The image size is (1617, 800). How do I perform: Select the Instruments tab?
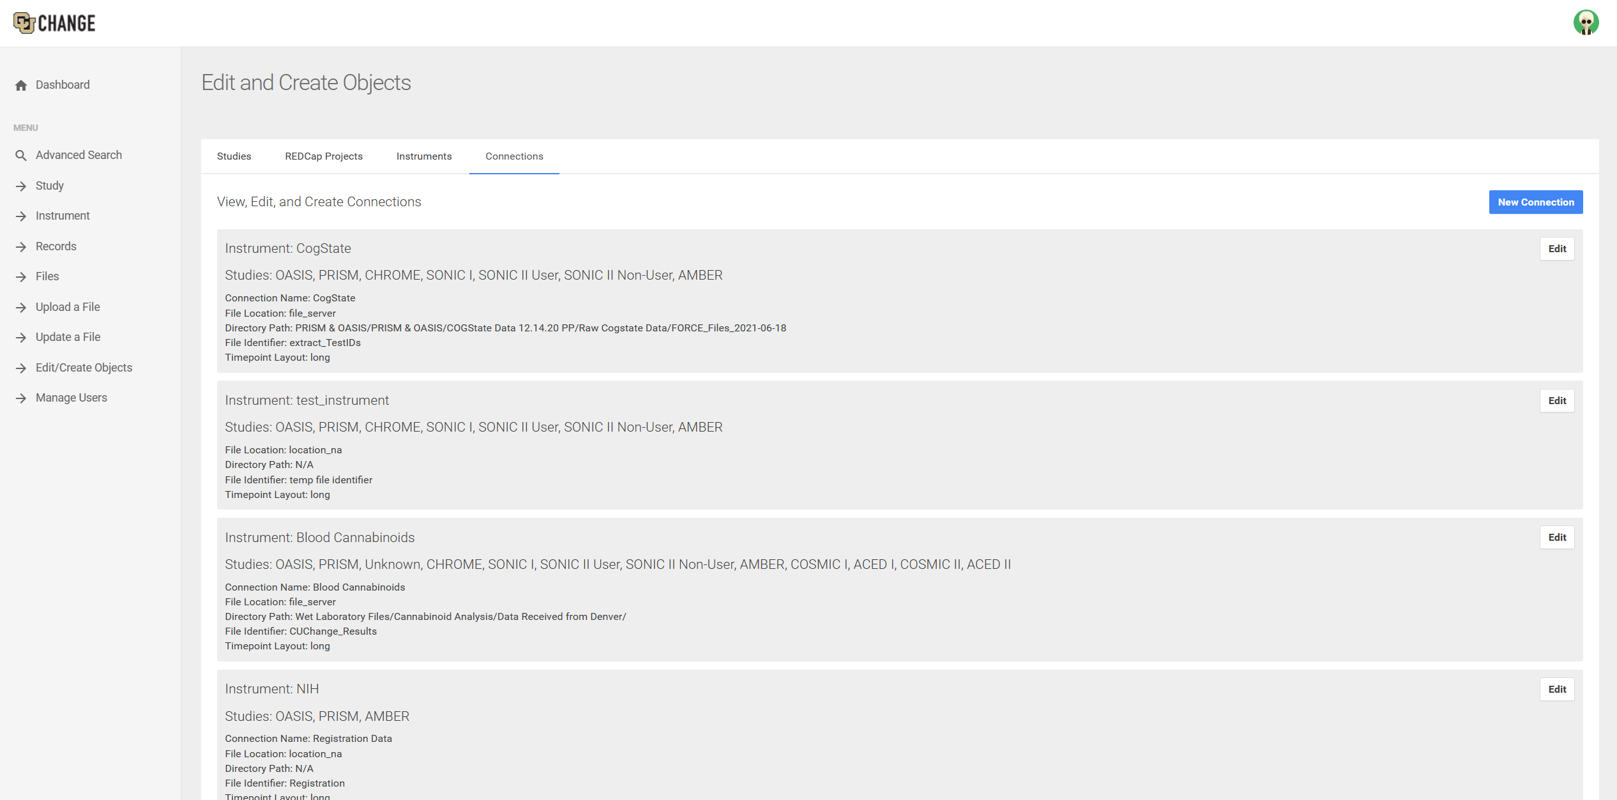tap(423, 156)
